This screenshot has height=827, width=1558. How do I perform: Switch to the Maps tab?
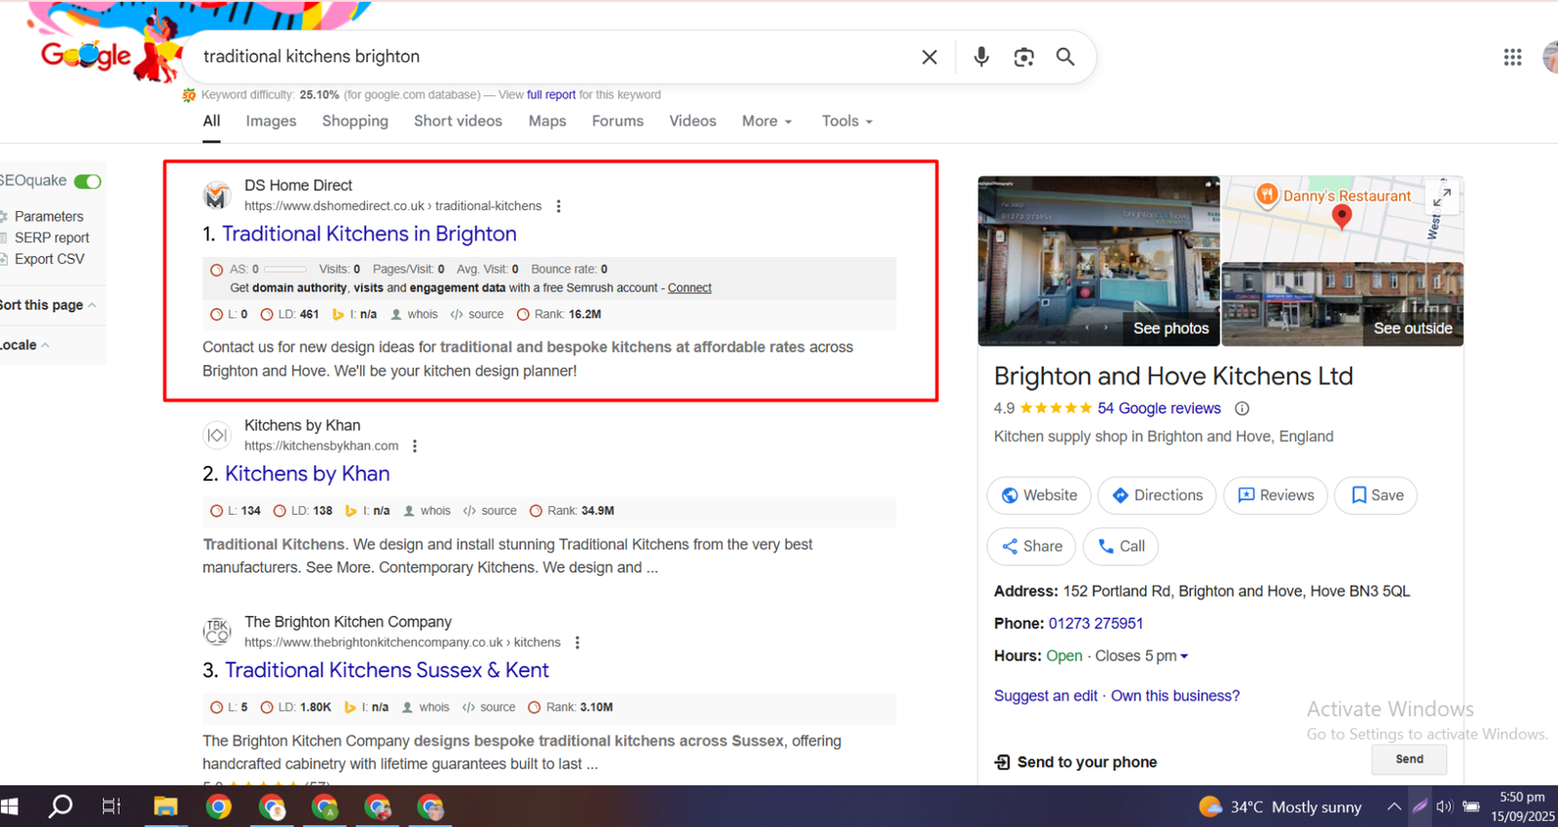click(546, 122)
